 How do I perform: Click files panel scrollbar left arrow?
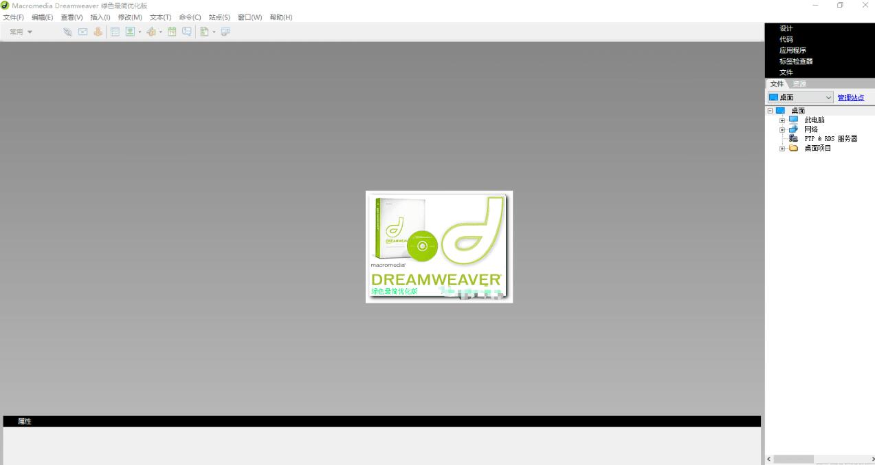(768, 459)
